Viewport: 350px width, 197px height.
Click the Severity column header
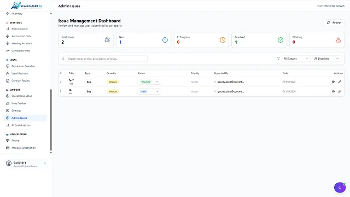[111, 73]
